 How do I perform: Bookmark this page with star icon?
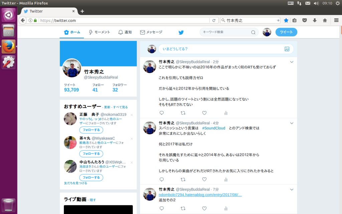(286, 20)
